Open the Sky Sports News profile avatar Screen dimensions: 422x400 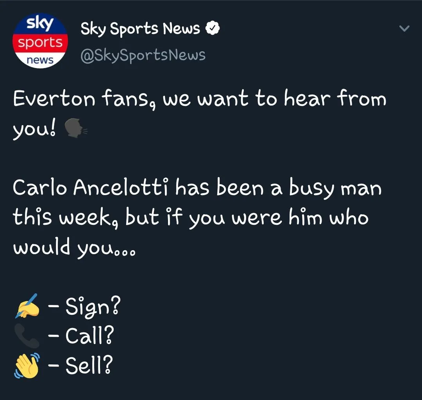41,41
